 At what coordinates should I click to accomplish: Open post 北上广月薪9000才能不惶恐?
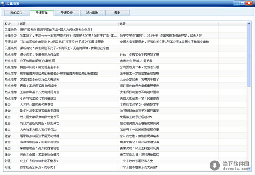tap(39, 161)
